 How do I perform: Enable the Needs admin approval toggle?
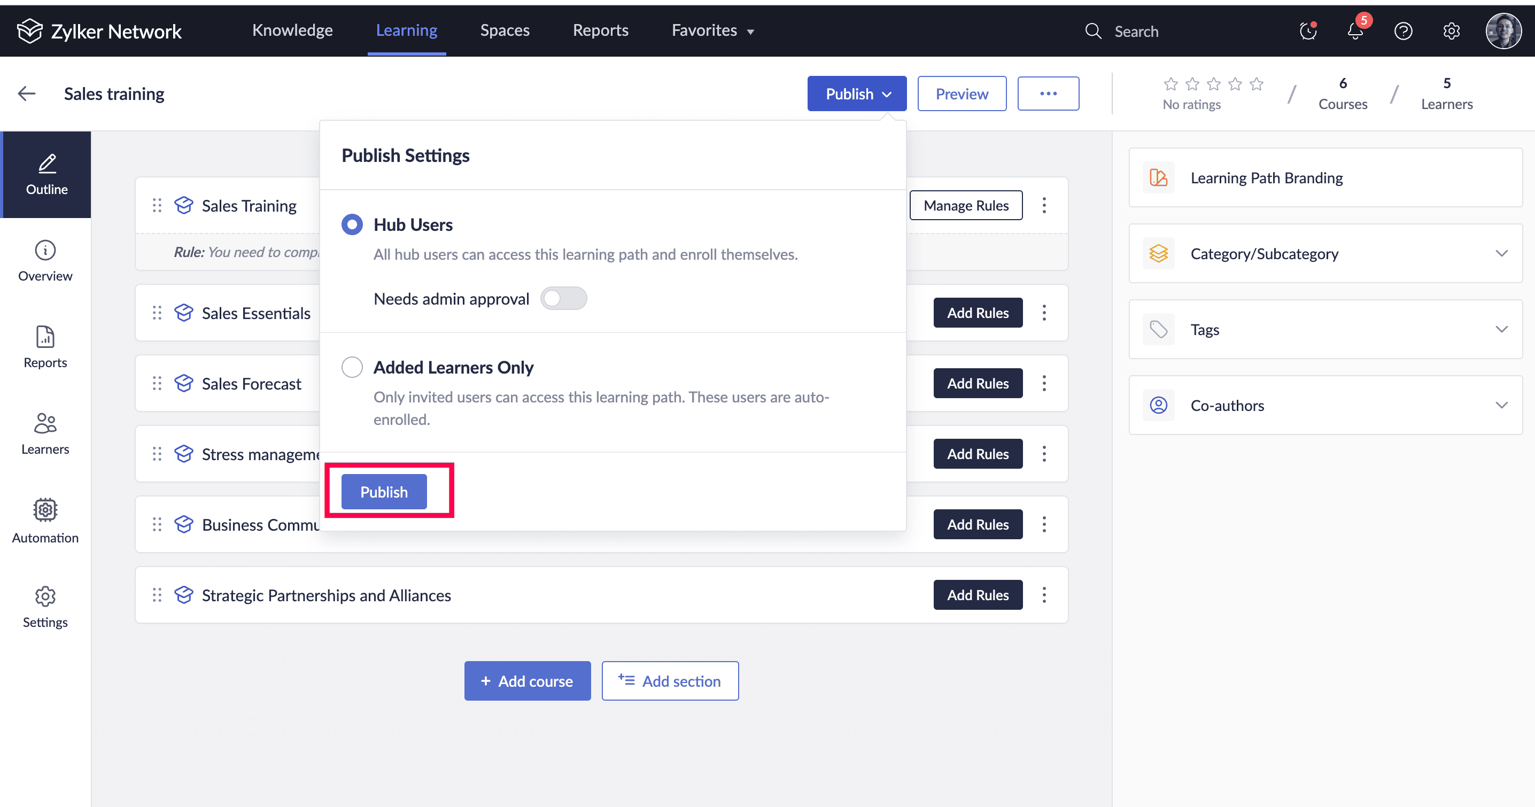coord(563,298)
